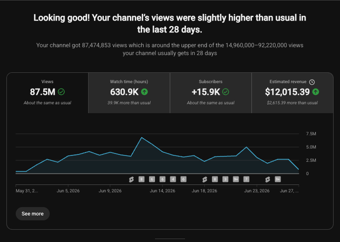Click the See more button
This screenshot has width=340, height=242.
coord(32,213)
